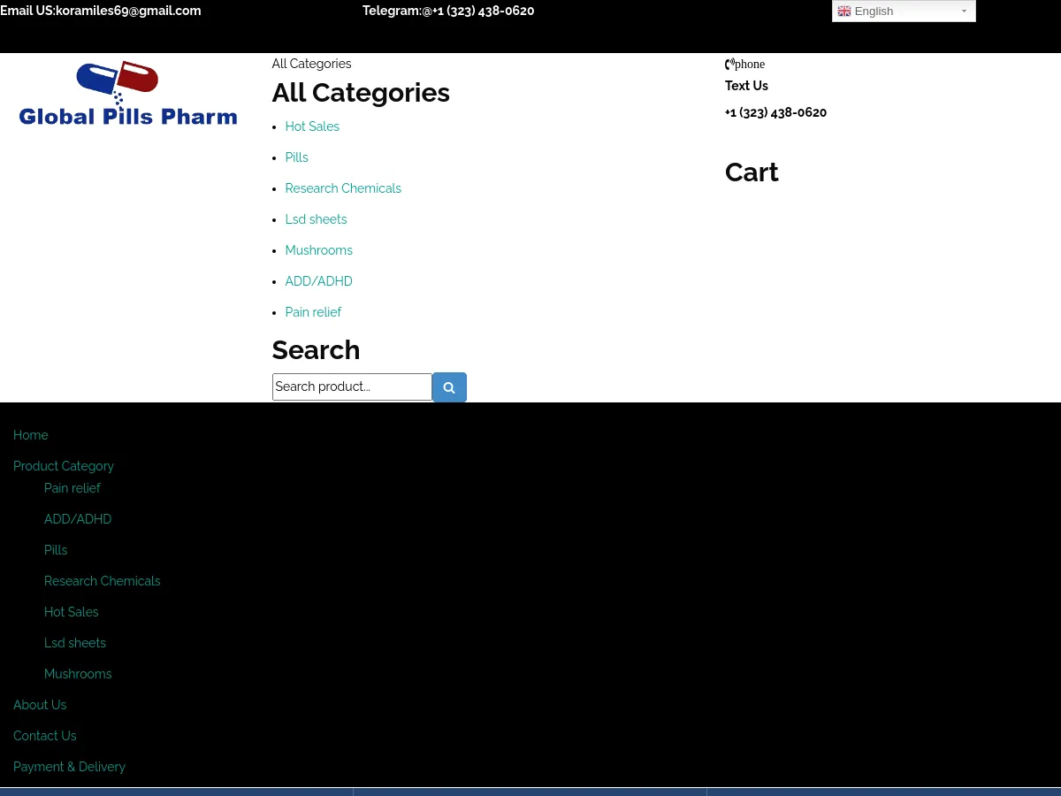Click the magnifier search button
Viewport: 1061px width, 796px height.
pos(449,387)
